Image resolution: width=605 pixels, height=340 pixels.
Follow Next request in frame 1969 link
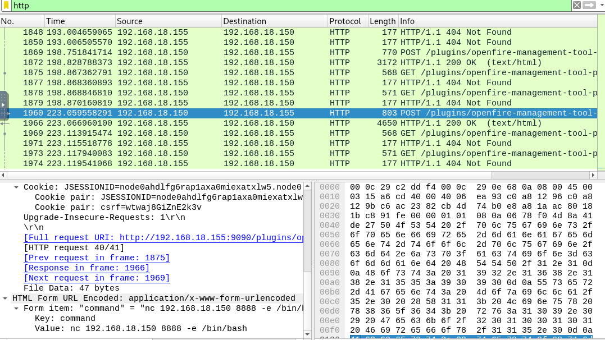pyautogui.click(x=97, y=278)
